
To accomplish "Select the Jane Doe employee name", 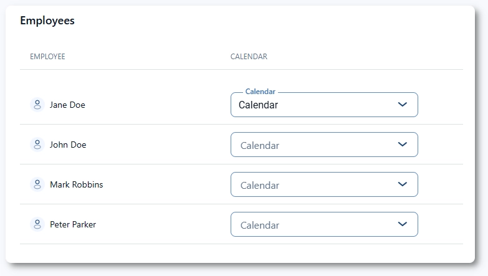I will [67, 105].
